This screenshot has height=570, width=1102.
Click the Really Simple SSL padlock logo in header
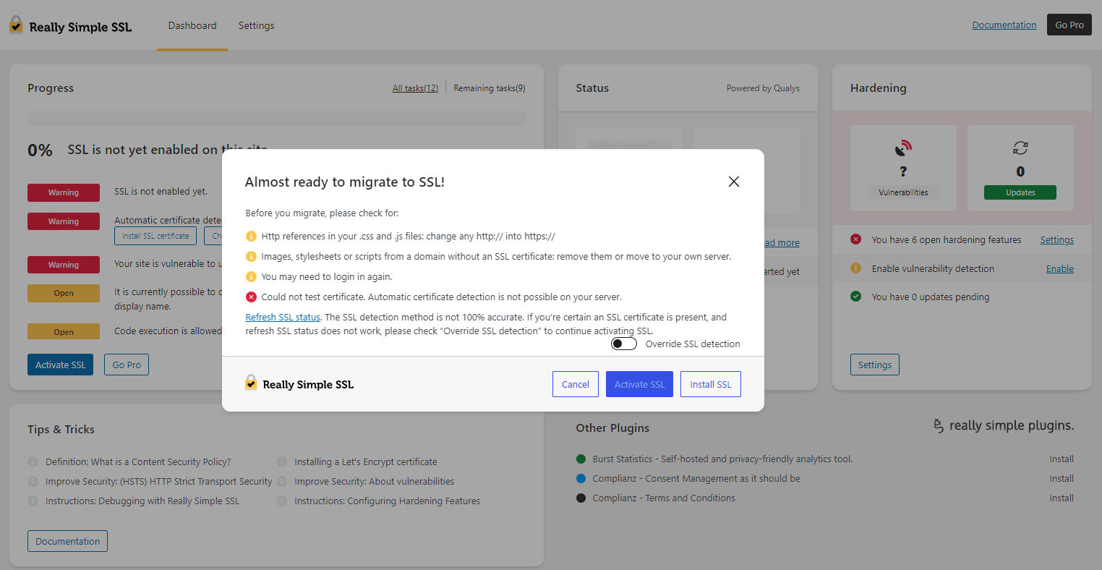click(x=16, y=25)
